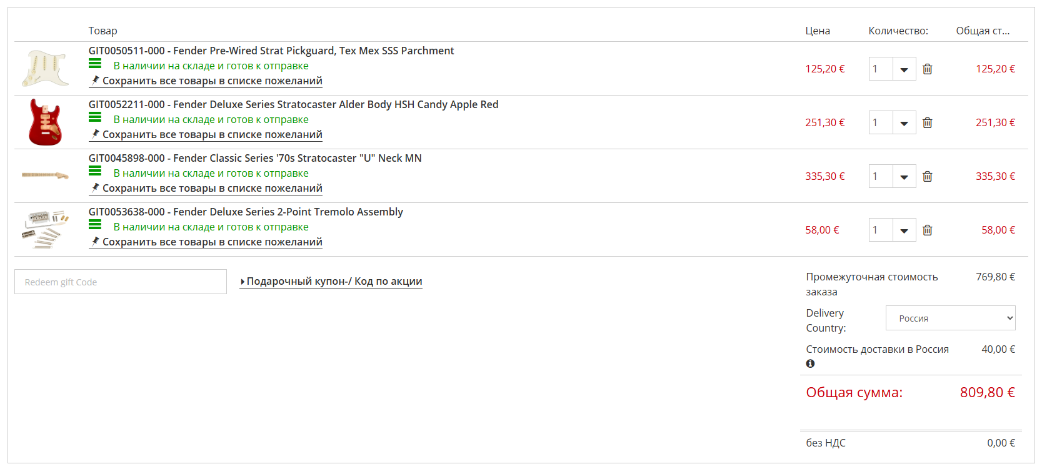Click the без НДС label

[x=826, y=443]
